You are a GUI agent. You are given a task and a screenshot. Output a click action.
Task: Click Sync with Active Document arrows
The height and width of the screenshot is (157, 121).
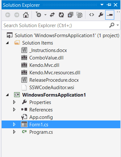tap(52, 15)
